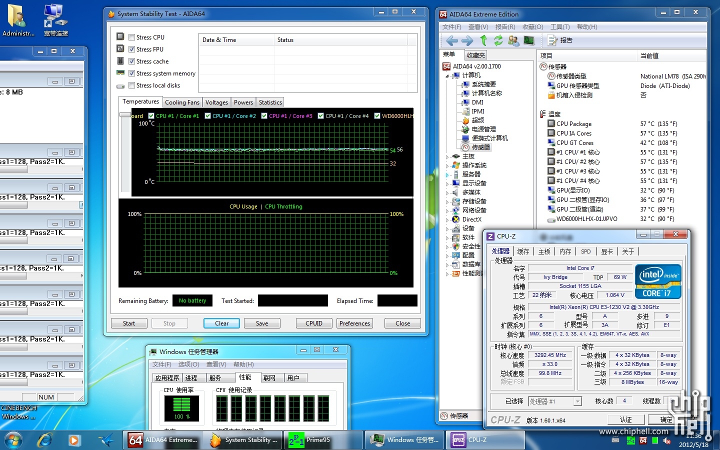This screenshot has height=450, width=720.
Task: Click the monitor graph icon in AIDA64 toolbar
Action: pos(529,40)
